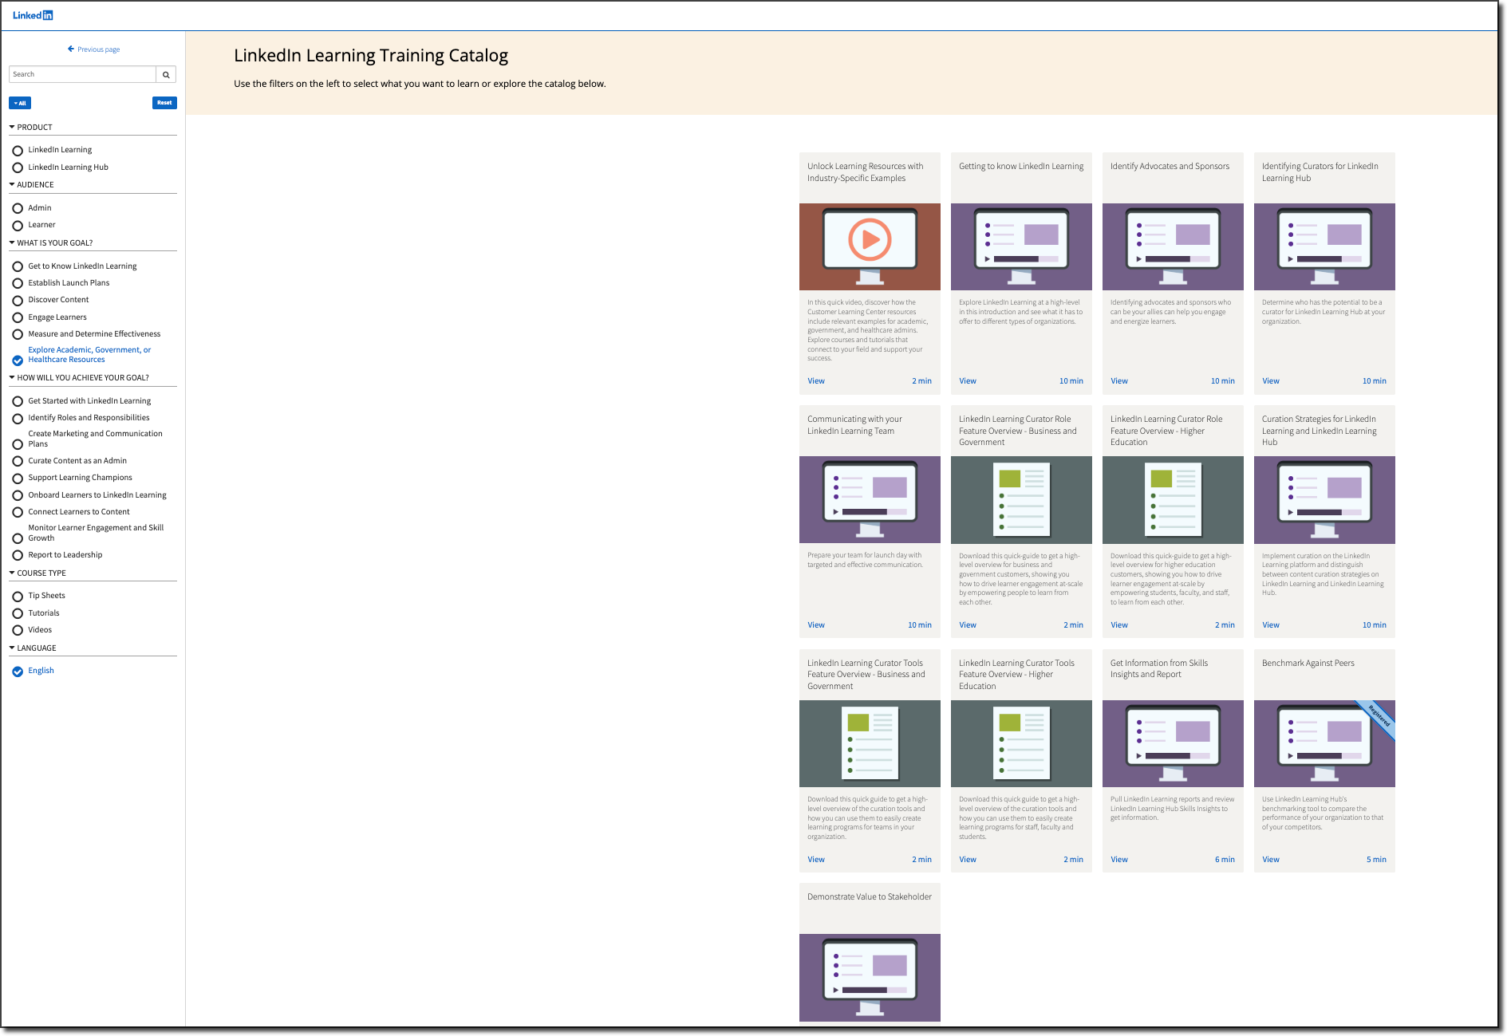Open the play video thumbnail for Unlock Learning Resources
The image size is (1507, 1036).
click(870, 246)
